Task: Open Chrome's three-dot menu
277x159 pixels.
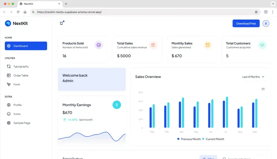Action: click(273, 12)
